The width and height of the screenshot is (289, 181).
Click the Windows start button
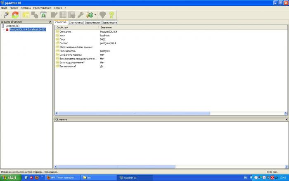[10, 178]
